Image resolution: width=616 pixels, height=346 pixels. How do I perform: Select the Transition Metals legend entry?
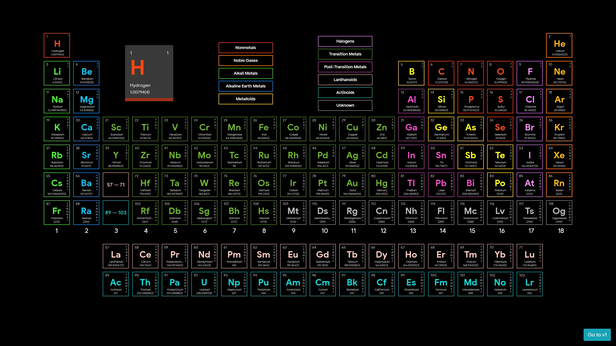(x=345, y=54)
